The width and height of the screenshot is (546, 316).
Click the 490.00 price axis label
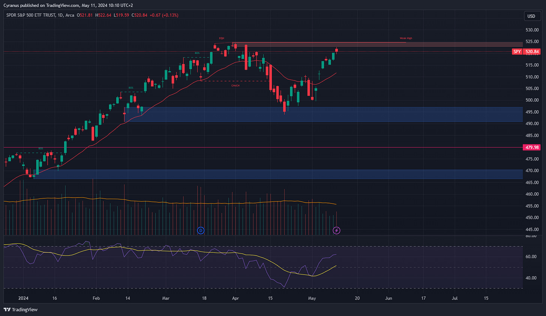coord(532,124)
